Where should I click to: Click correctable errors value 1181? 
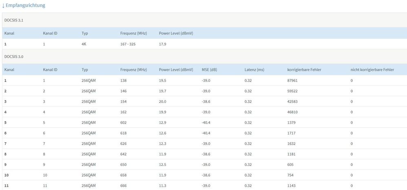point(292,154)
